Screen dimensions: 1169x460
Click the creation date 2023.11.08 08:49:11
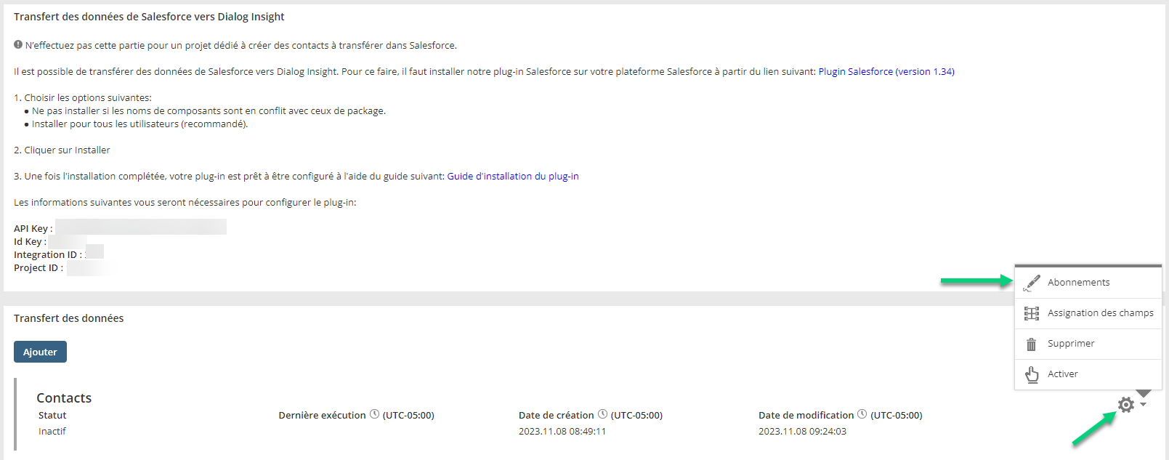coord(562,431)
